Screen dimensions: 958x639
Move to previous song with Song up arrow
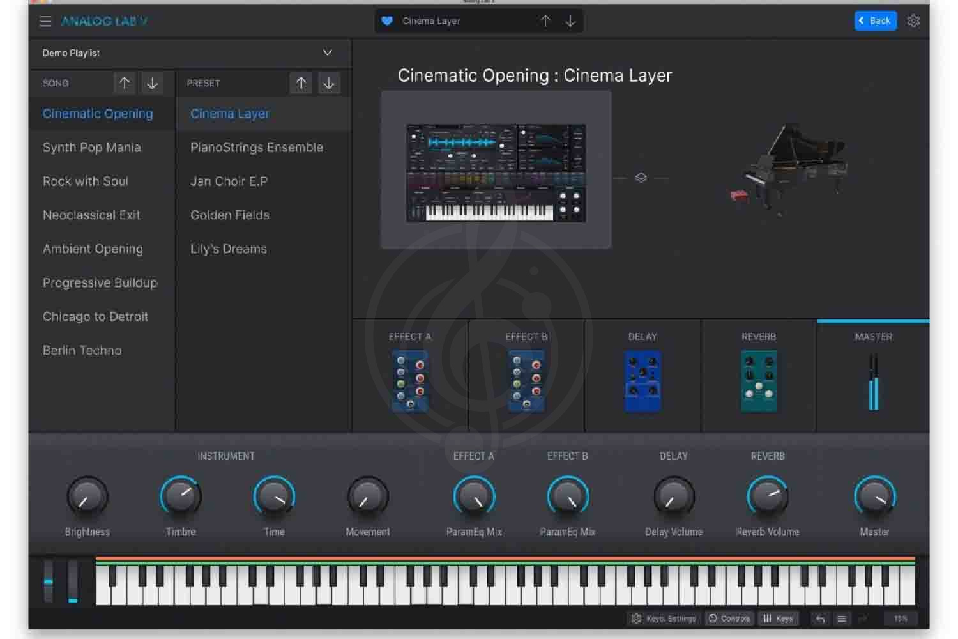(125, 83)
